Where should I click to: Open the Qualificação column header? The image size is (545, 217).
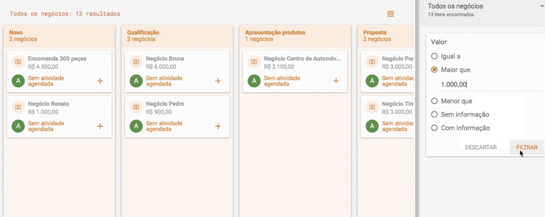[177, 36]
